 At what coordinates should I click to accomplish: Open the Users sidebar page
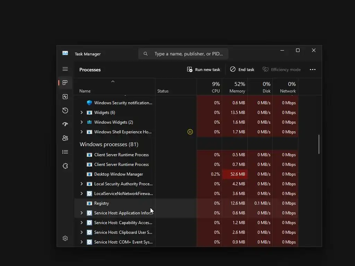(65, 138)
